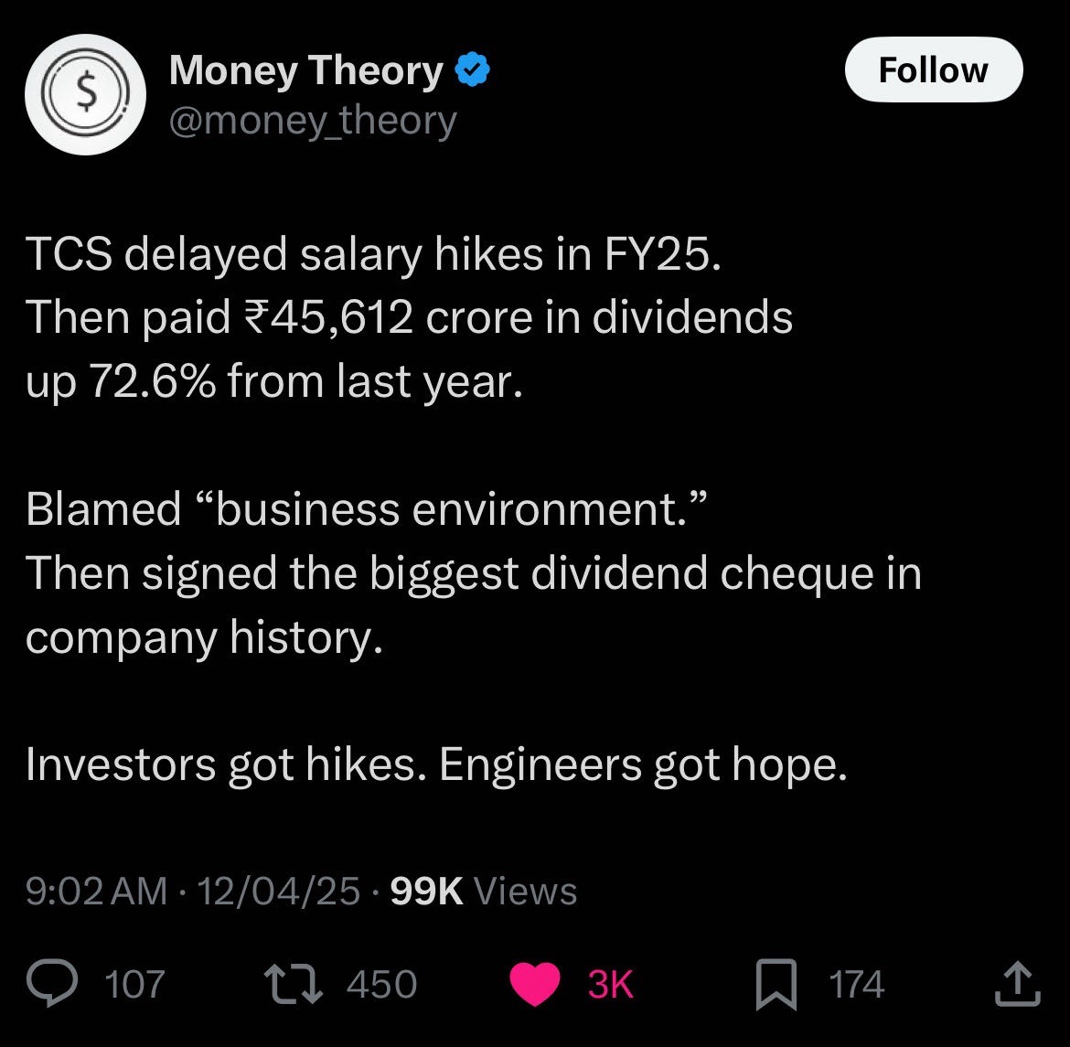Click the 3K likes count
The width and height of the screenshot is (1070, 1047).
pos(610,985)
